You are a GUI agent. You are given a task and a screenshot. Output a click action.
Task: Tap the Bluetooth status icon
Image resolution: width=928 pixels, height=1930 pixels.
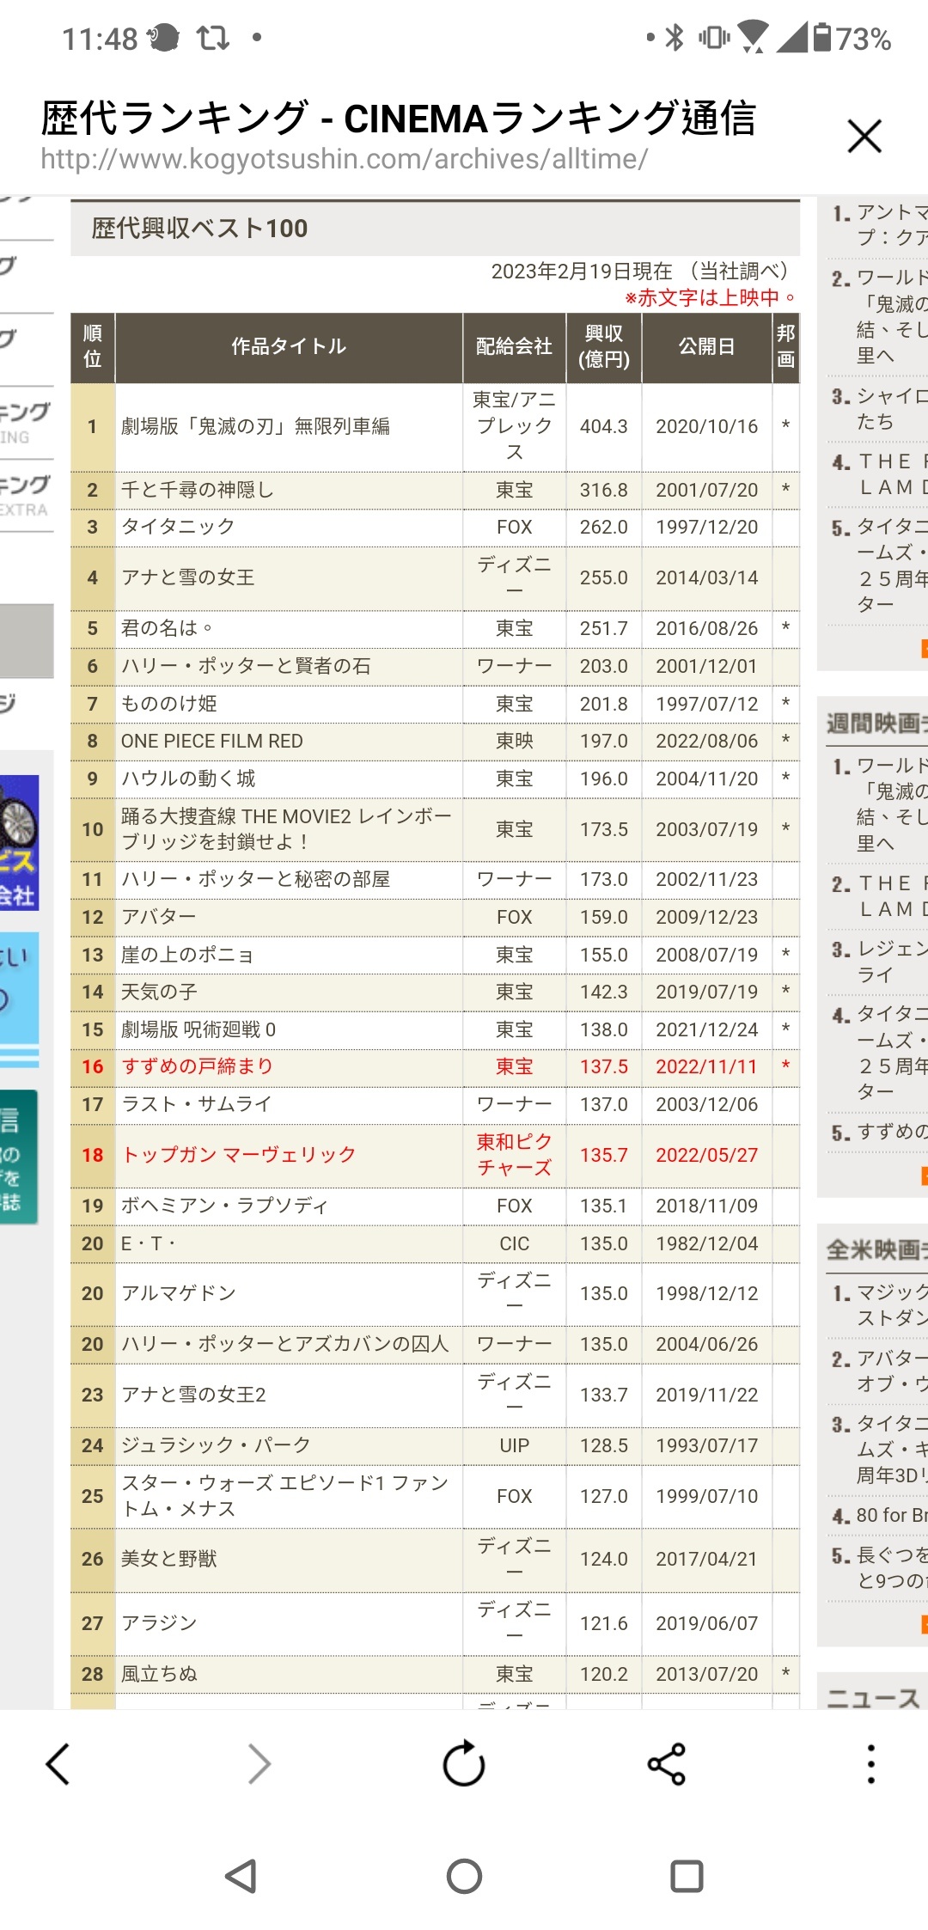[675, 38]
